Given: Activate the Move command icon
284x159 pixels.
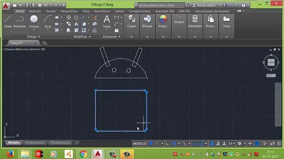Looking at the screenshot, I should click(69, 18).
